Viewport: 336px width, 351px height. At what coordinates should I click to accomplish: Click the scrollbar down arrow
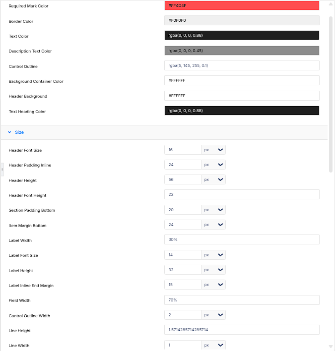click(331, 347)
